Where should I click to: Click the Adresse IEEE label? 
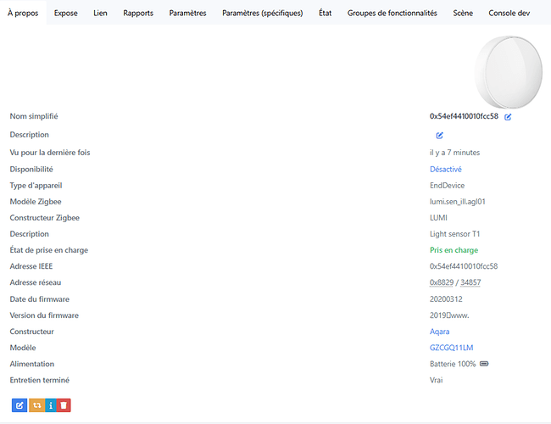click(x=31, y=266)
